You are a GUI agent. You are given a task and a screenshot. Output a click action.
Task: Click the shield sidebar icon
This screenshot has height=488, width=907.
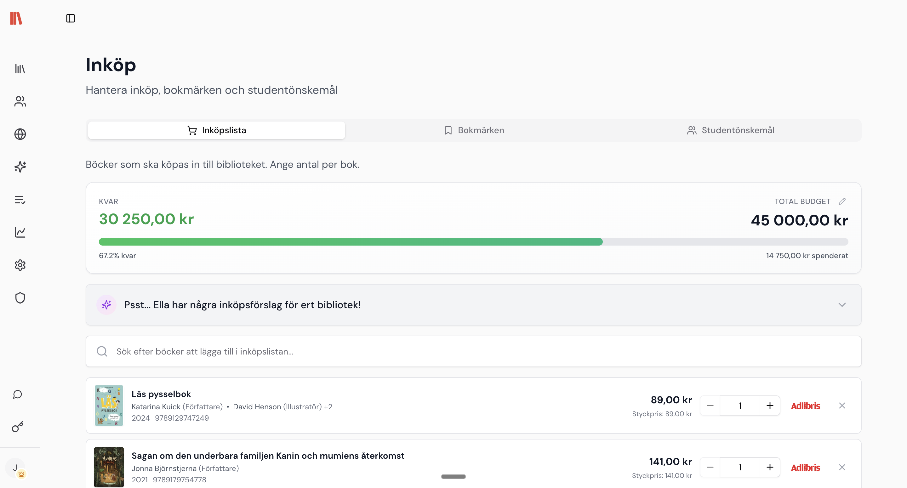click(x=20, y=298)
